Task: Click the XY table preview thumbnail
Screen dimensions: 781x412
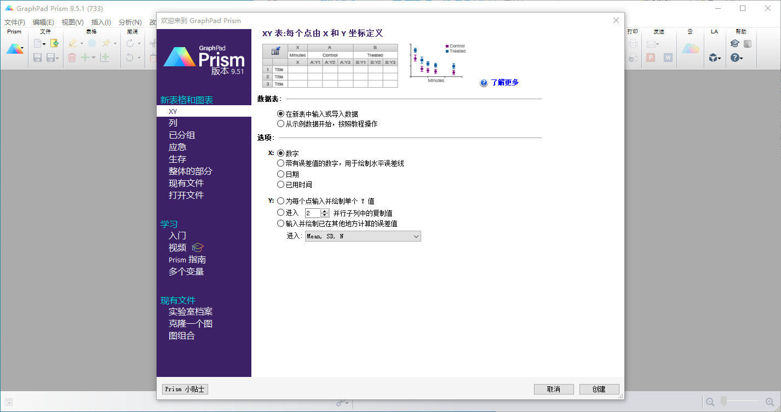Action: point(330,66)
